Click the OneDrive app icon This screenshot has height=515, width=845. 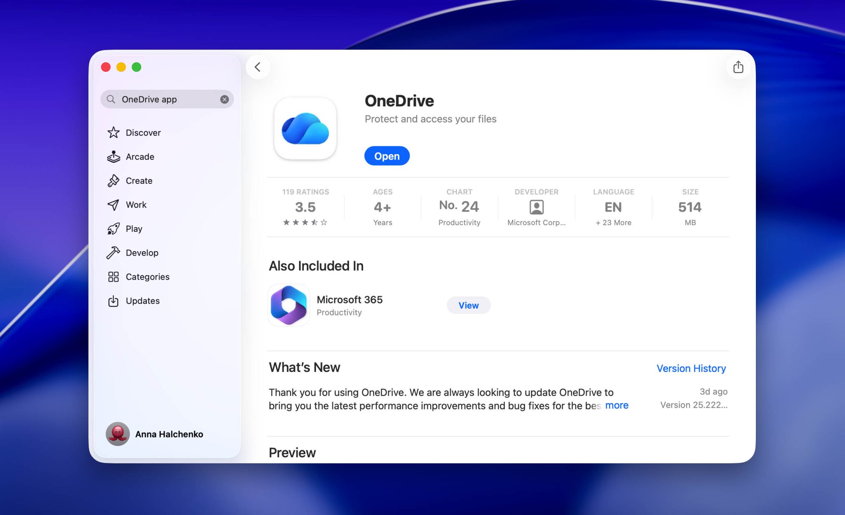click(305, 129)
